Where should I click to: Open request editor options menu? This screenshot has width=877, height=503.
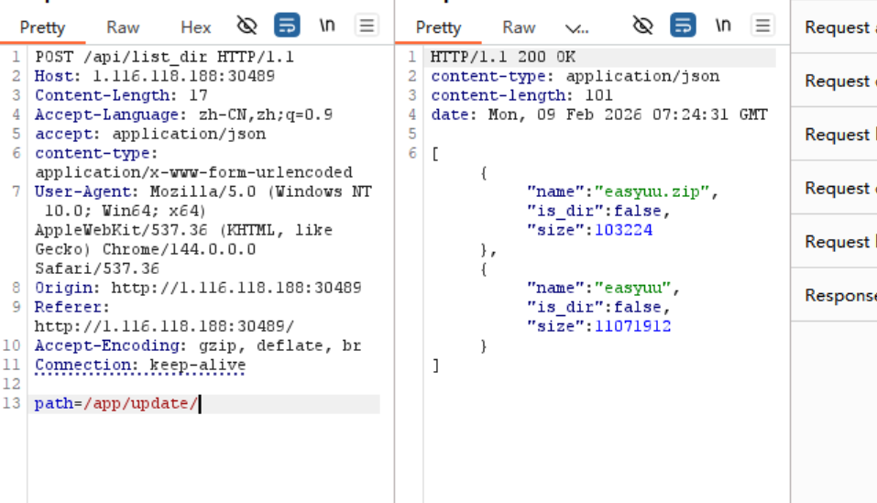(367, 26)
